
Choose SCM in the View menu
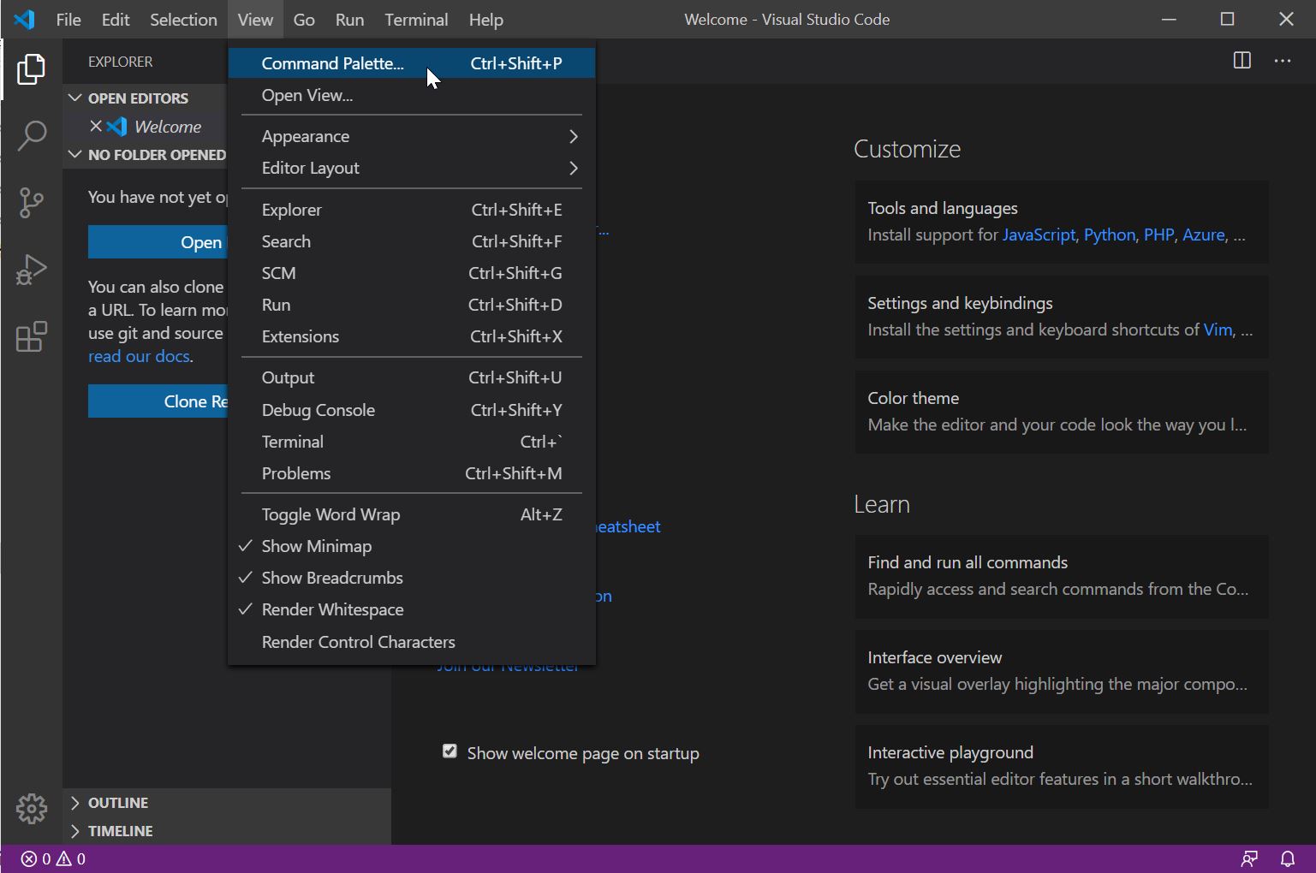(x=412, y=273)
